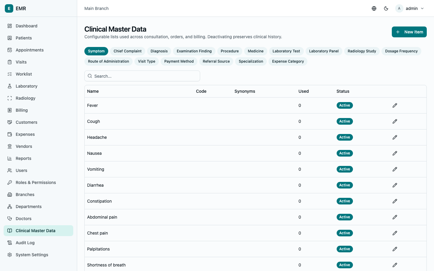This screenshot has height=271, width=434.
Task: Click the Expenses wallet icon
Action: click(10, 134)
